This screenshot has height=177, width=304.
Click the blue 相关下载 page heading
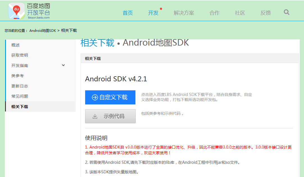coord(97,43)
